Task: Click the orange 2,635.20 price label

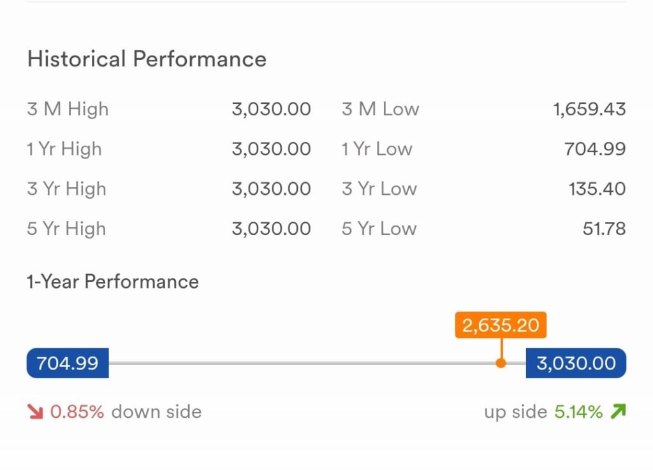Action: click(x=501, y=325)
